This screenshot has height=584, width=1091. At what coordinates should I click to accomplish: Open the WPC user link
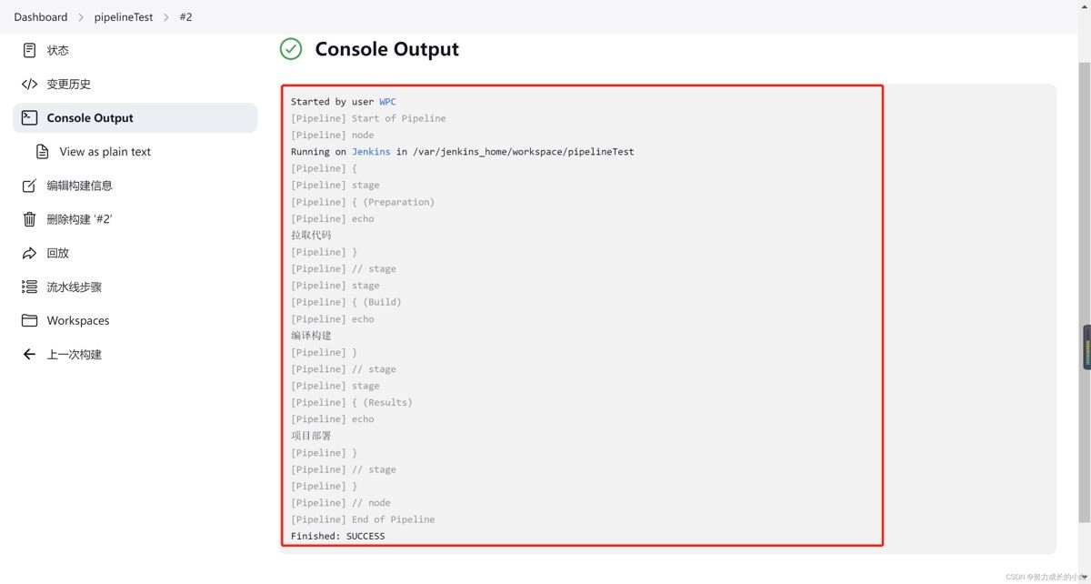coord(387,102)
